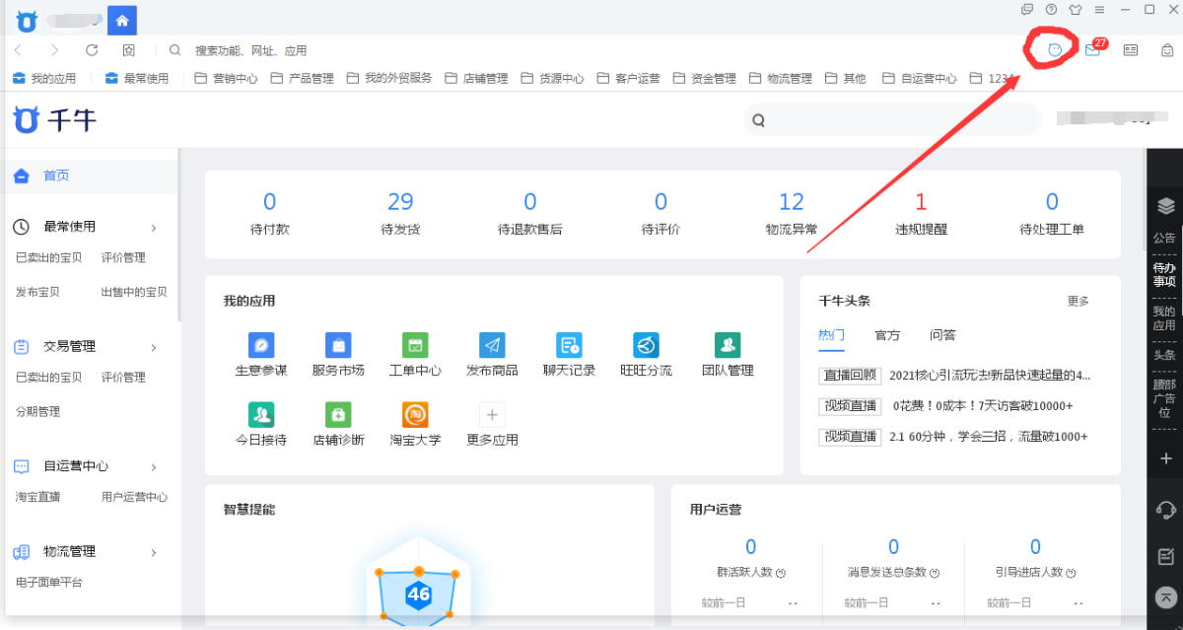Focus the 搜索功能、网址、应用 search field
This screenshot has width=1183, height=630.
click(250, 50)
